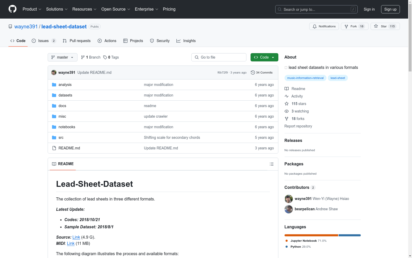Switch to the Actions tab

107,41
